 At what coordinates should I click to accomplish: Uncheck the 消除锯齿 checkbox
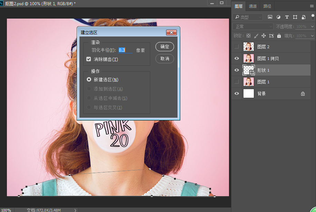88,59
